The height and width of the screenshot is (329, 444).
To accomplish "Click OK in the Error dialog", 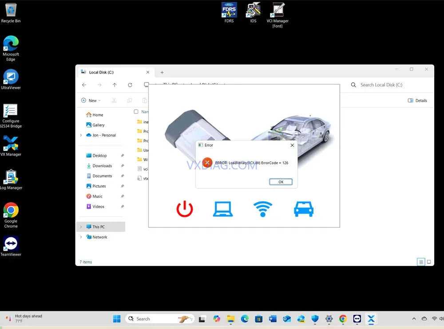I will (x=281, y=182).
